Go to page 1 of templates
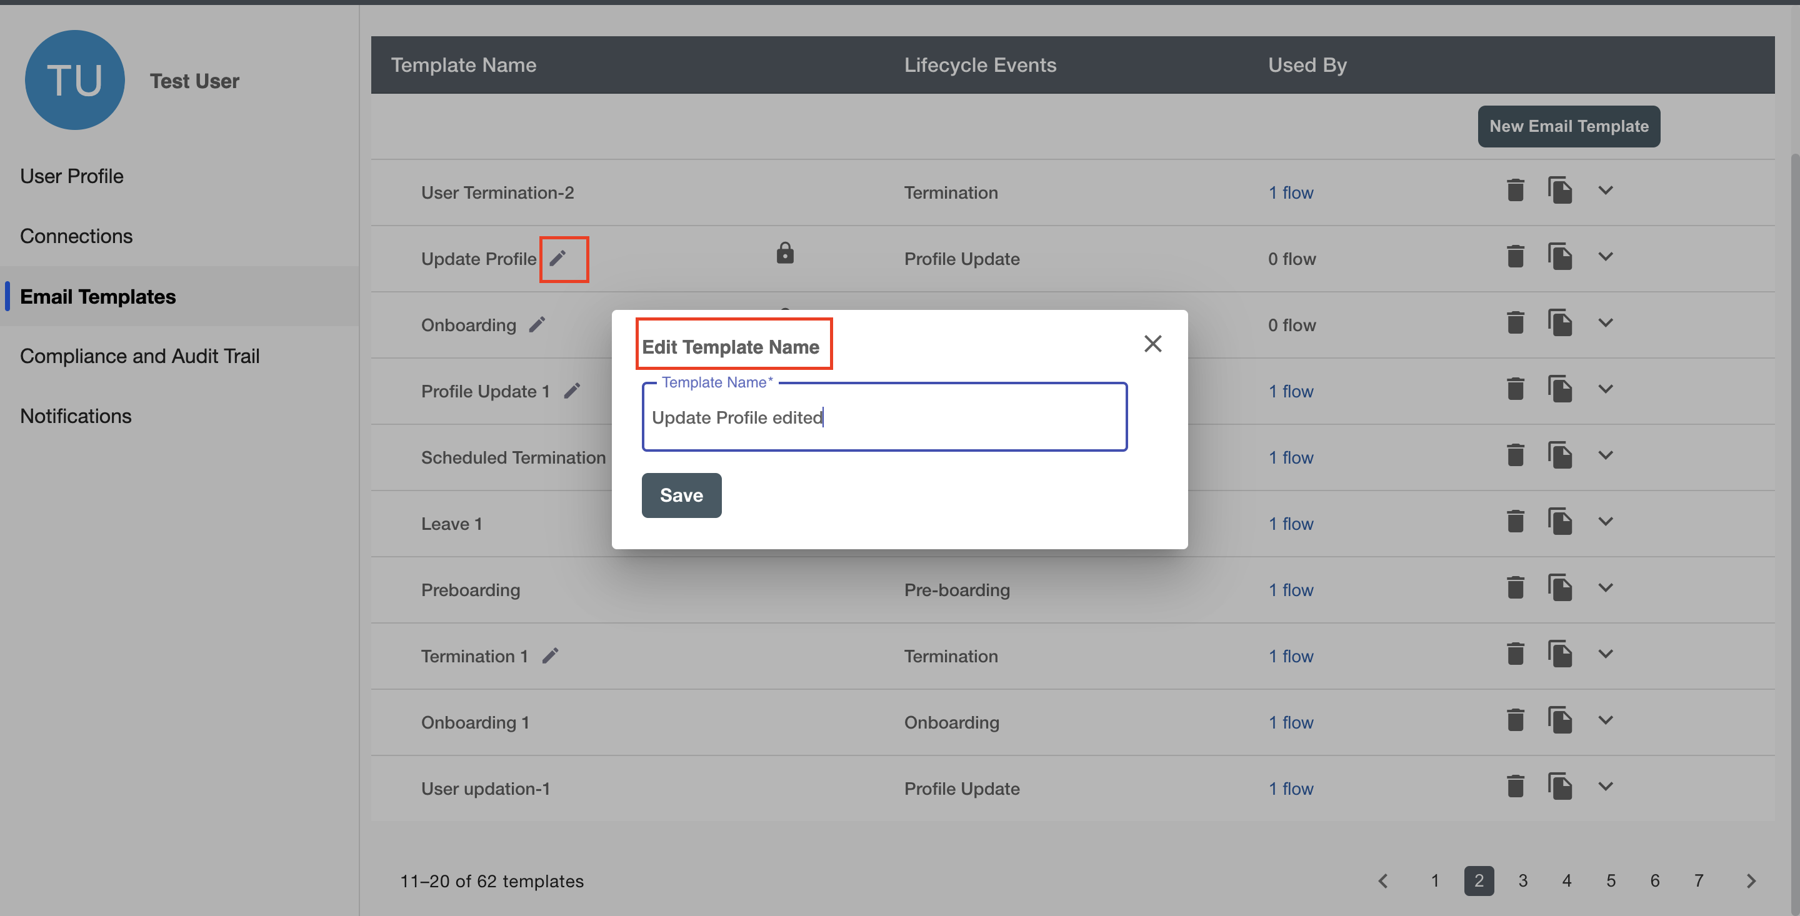This screenshot has width=1800, height=916. coord(1434,881)
